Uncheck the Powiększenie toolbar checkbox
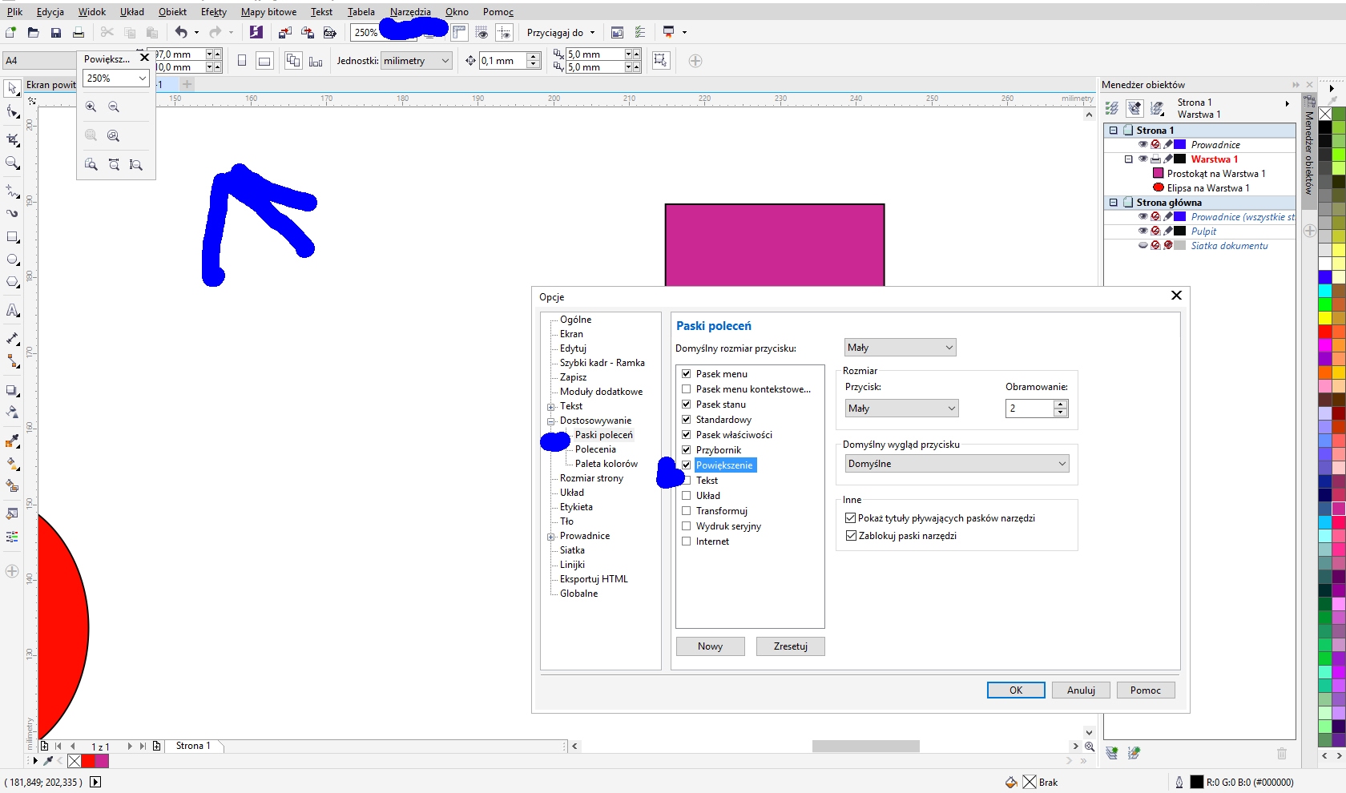This screenshot has height=793, width=1346. tap(686, 465)
